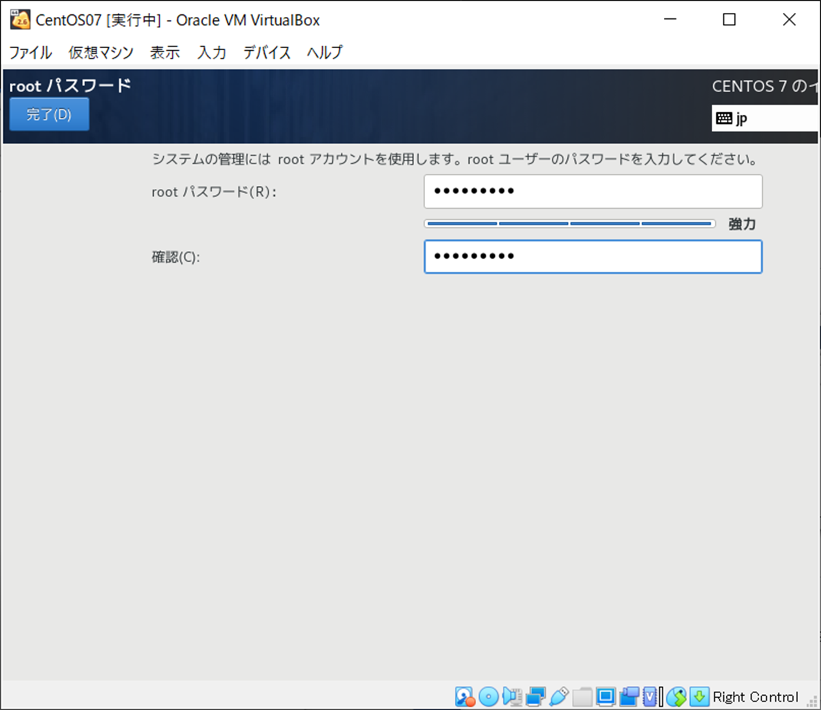
Task: Click the root パスワード heading
Action: pyautogui.click(x=70, y=85)
